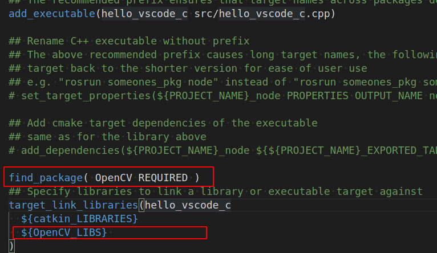The width and height of the screenshot is (437, 253).
Task: Click the target_link_libraries keyword
Action: [74, 205]
